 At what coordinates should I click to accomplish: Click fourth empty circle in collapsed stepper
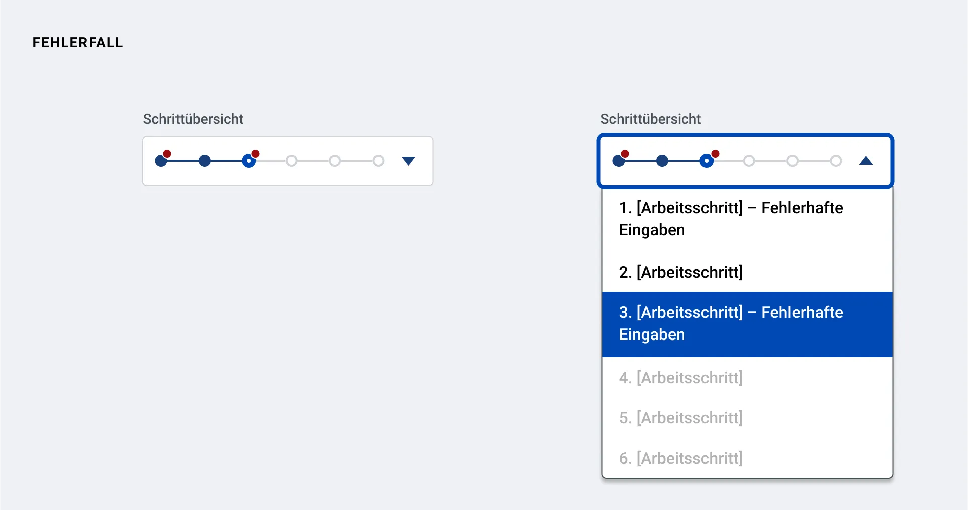click(x=292, y=161)
